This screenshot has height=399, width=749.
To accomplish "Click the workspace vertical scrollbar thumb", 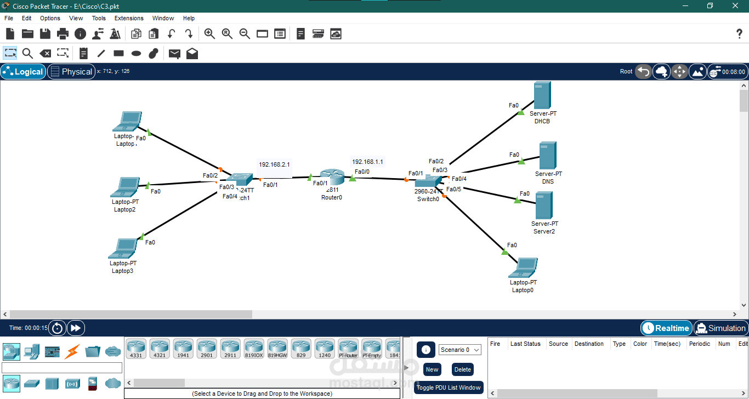I will (x=744, y=101).
